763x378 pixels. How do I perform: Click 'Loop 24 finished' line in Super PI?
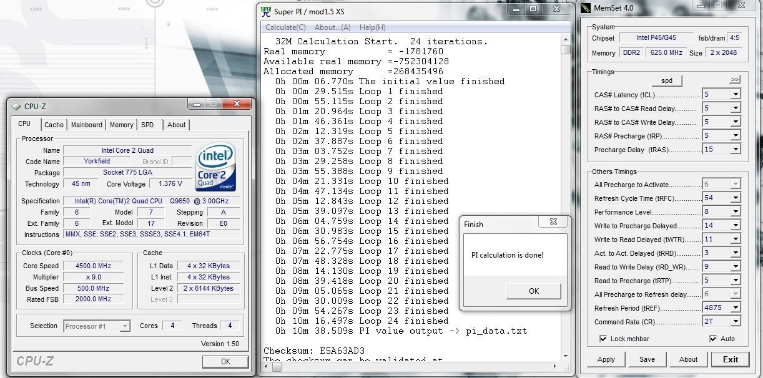pyautogui.click(x=362, y=321)
